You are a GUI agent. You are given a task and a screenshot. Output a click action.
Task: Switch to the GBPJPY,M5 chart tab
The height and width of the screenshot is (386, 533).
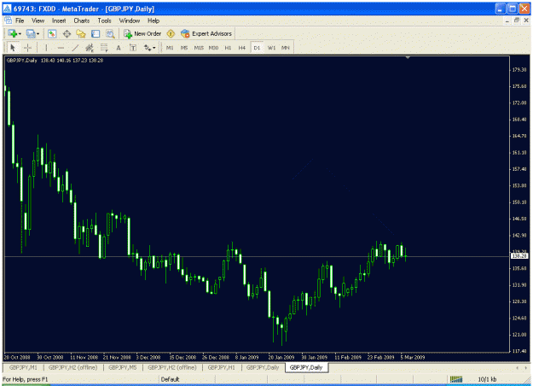[122, 367]
